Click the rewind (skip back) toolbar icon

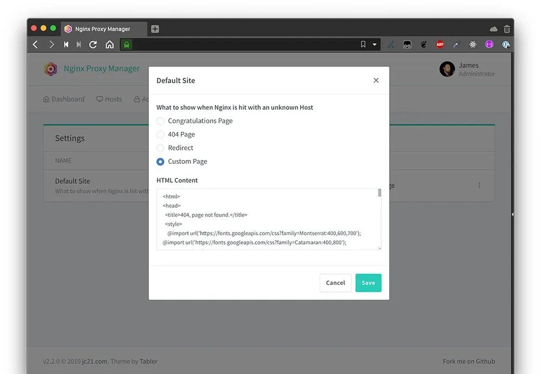coord(66,44)
